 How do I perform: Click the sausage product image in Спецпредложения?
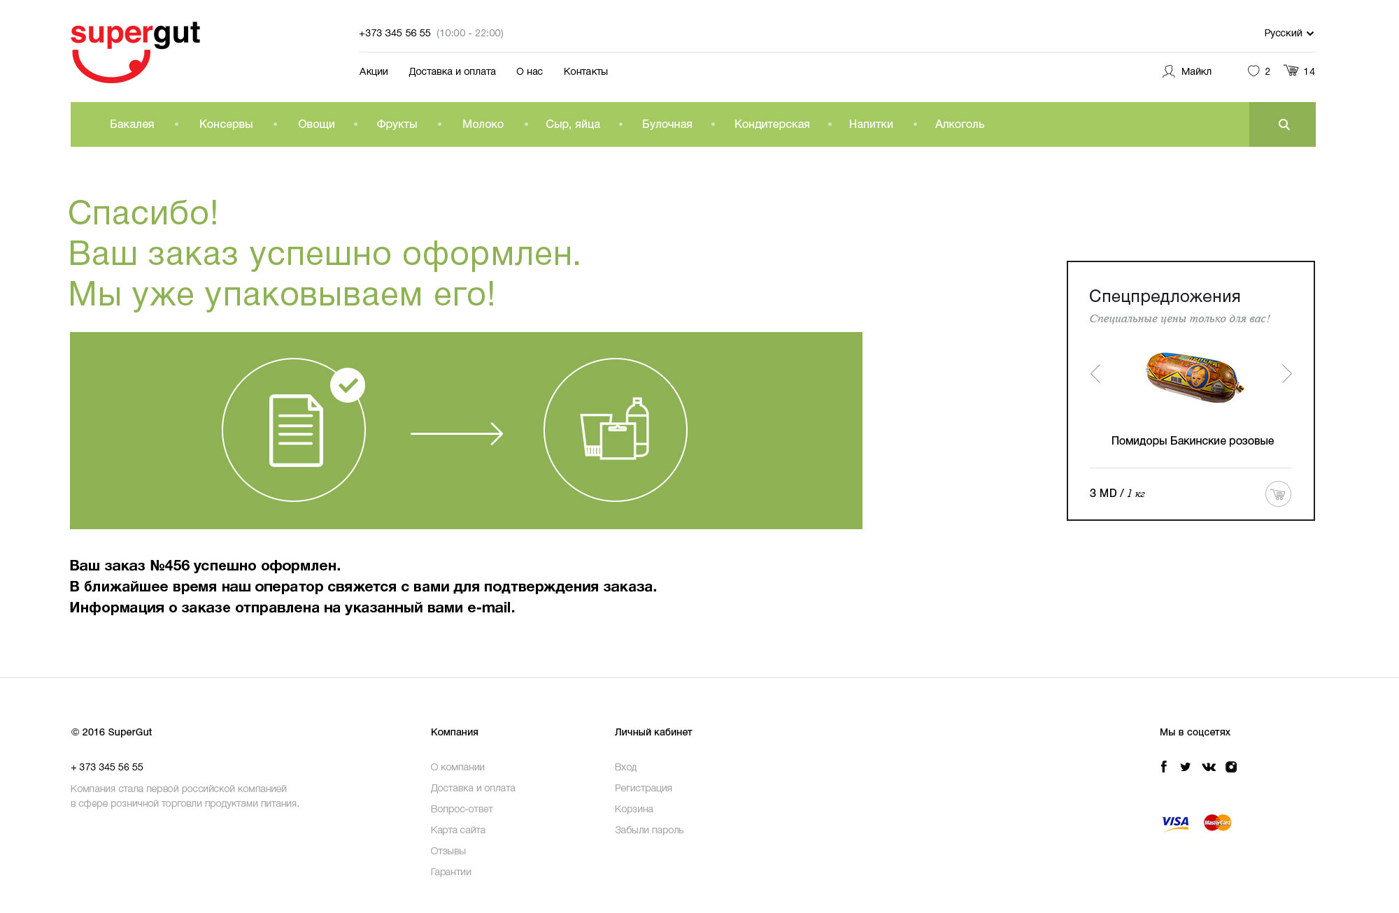click(x=1195, y=378)
